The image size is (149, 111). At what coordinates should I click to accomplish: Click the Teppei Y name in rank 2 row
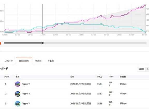pos(26,94)
